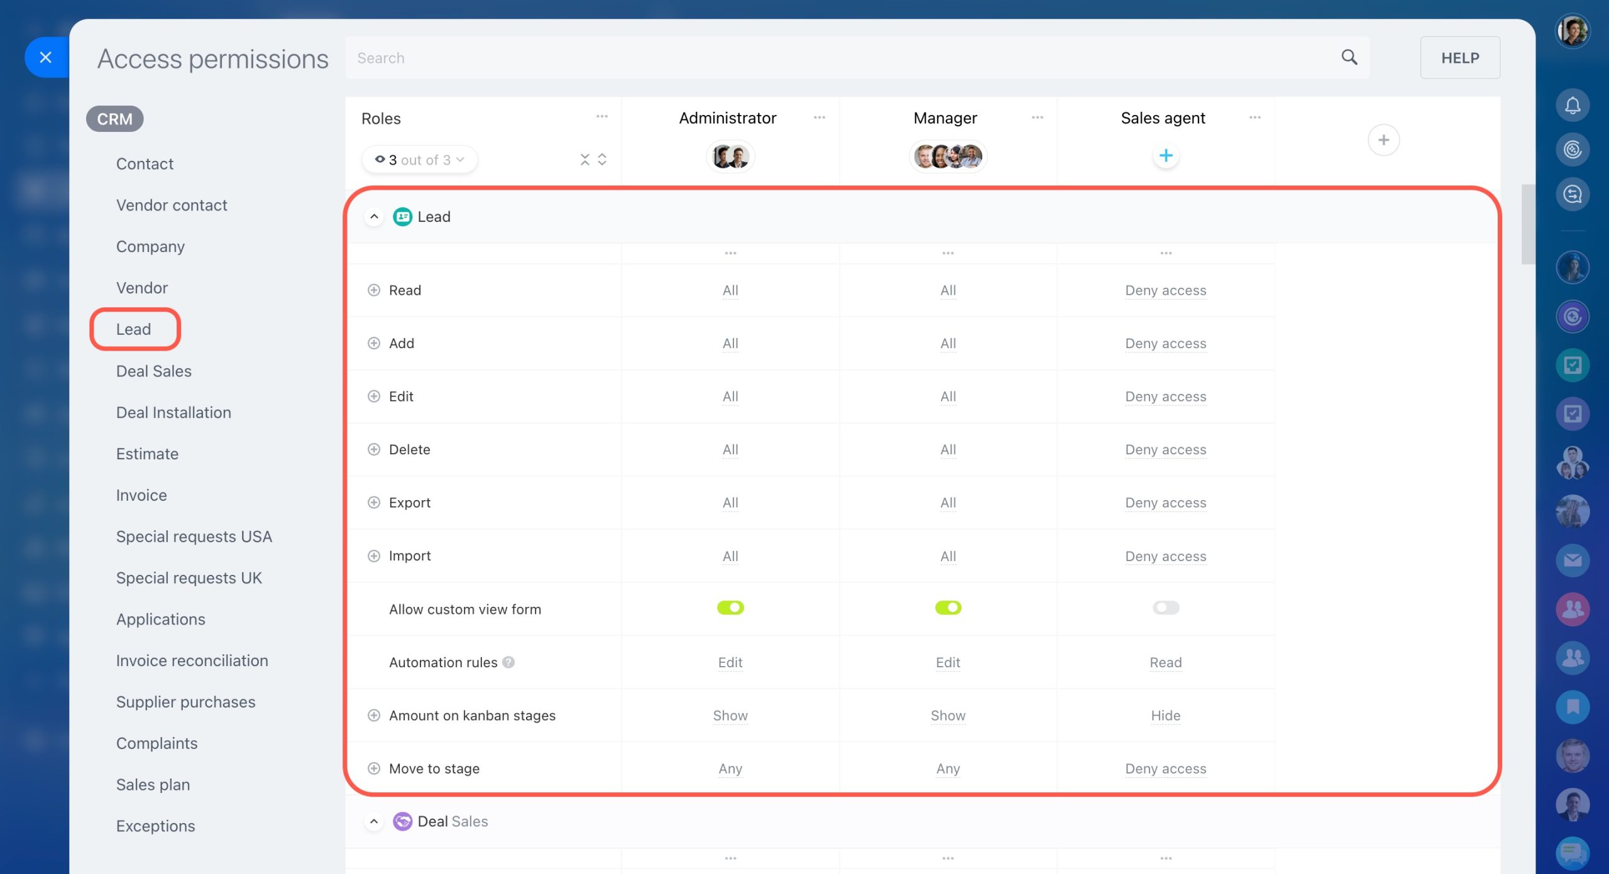The width and height of the screenshot is (1609, 874).
Task: Enable Sales agent custom view form toggle
Action: point(1165,608)
